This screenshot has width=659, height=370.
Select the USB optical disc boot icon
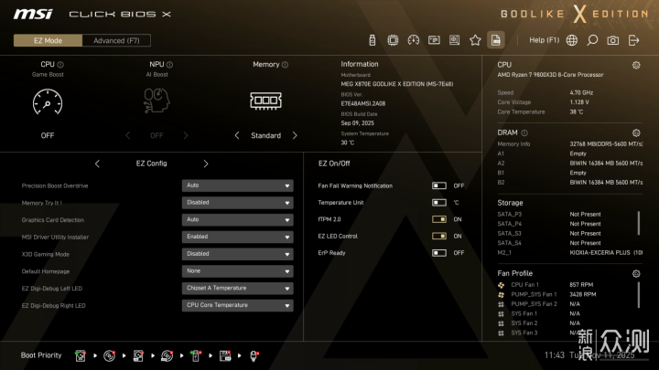click(x=167, y=355)
